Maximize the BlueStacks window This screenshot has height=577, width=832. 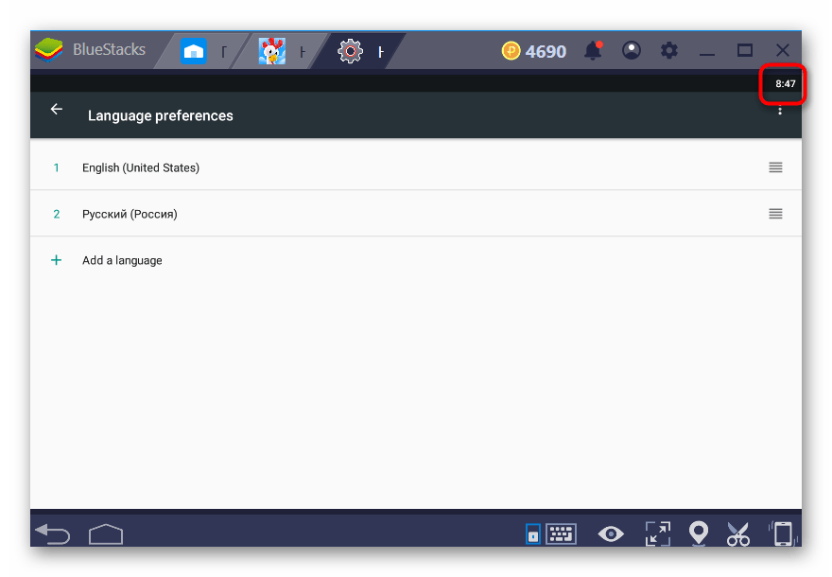[x=745, y=50]
